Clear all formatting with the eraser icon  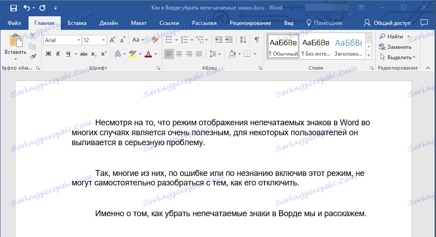click(x=155, y=40)
